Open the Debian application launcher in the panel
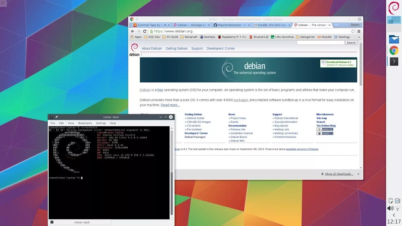This screenshot has width=402, height=226. coord(394,8)
